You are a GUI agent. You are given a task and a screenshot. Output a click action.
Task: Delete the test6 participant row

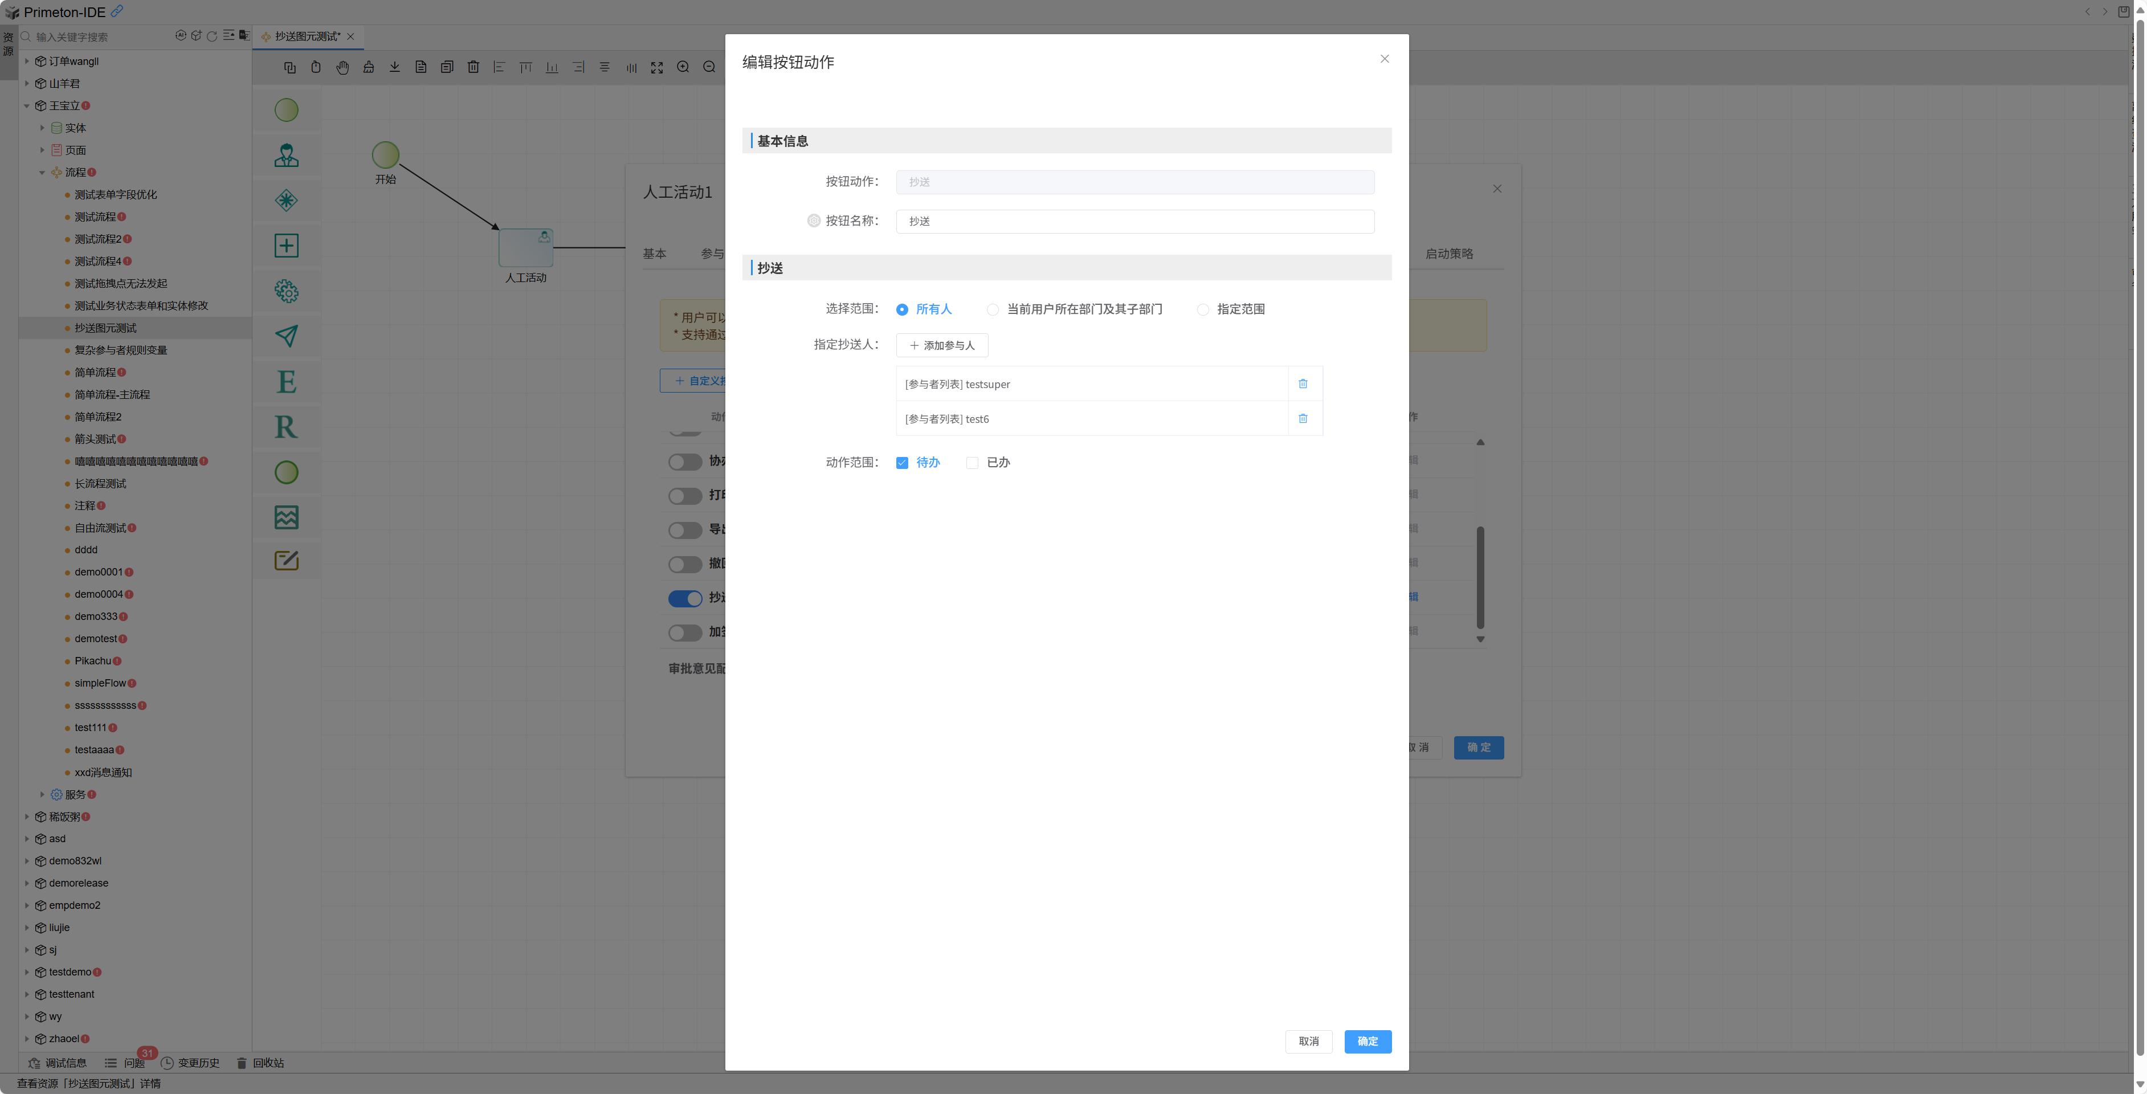(x=1303, y=418)
